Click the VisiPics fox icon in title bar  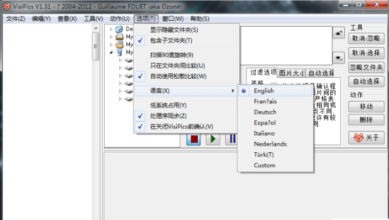(x=5, y=5)
